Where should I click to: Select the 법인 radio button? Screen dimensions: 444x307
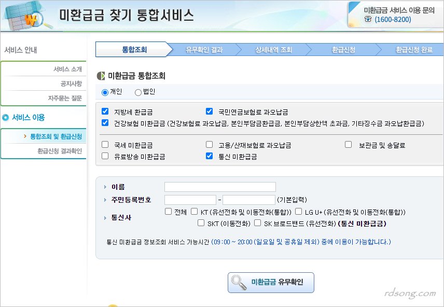(x=138, y=92)
